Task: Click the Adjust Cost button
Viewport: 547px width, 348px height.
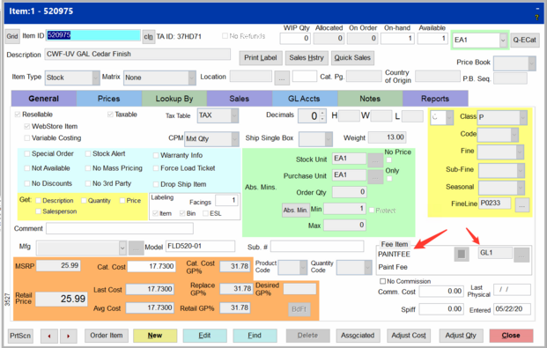Action: (x=409, y=336)
